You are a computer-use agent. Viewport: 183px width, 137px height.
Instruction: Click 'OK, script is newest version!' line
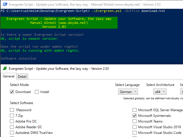(29, 39)
